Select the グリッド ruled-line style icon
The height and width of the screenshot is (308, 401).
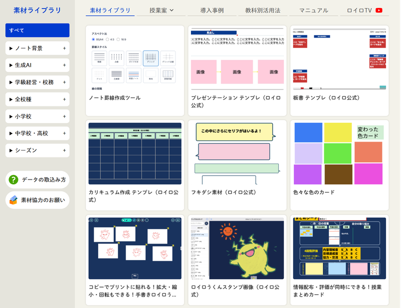click(x=150, y=57)
